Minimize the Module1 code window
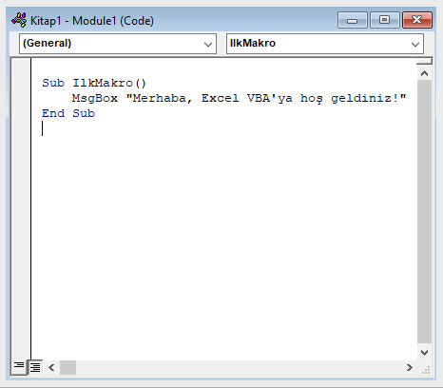The image size is (443, 388). 353,20
